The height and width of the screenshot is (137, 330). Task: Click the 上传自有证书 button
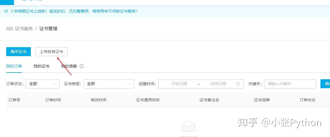(51, 52)
